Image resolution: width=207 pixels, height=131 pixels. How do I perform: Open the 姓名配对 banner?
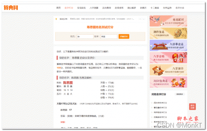(168, 21)
